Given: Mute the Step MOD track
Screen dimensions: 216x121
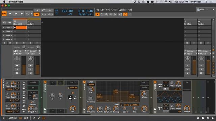Looking at the screenshot, I should (x=17, y=73).
